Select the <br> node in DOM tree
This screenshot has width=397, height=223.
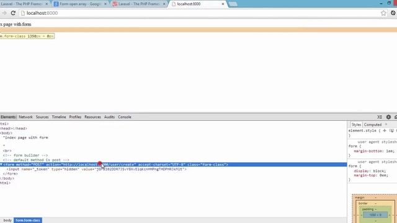tap(7, 151)
